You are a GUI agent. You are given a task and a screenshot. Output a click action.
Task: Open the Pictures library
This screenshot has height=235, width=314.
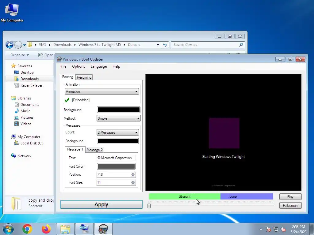27,117
